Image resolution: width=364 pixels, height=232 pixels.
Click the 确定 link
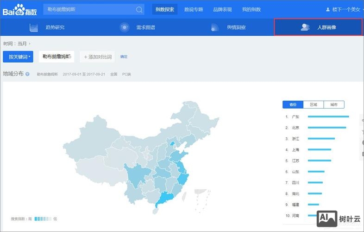pyautogui.click(x=124, y=57)
